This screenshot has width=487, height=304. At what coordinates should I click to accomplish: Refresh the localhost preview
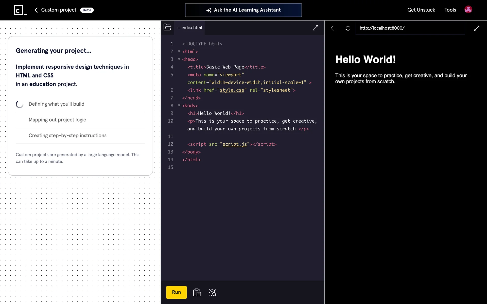click(x=348, y=28)
